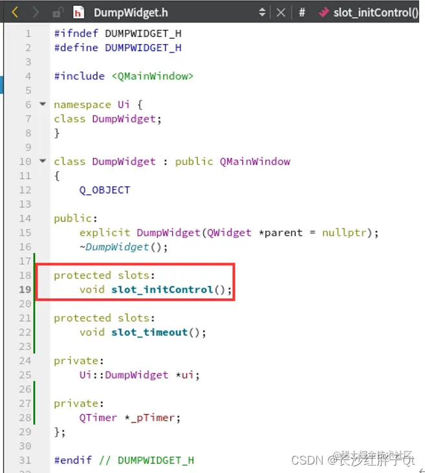Viewport: 425px width, 473px height.
Task: Click the slot icon beside slot_initControl()
Action: [x=323, y=12]
